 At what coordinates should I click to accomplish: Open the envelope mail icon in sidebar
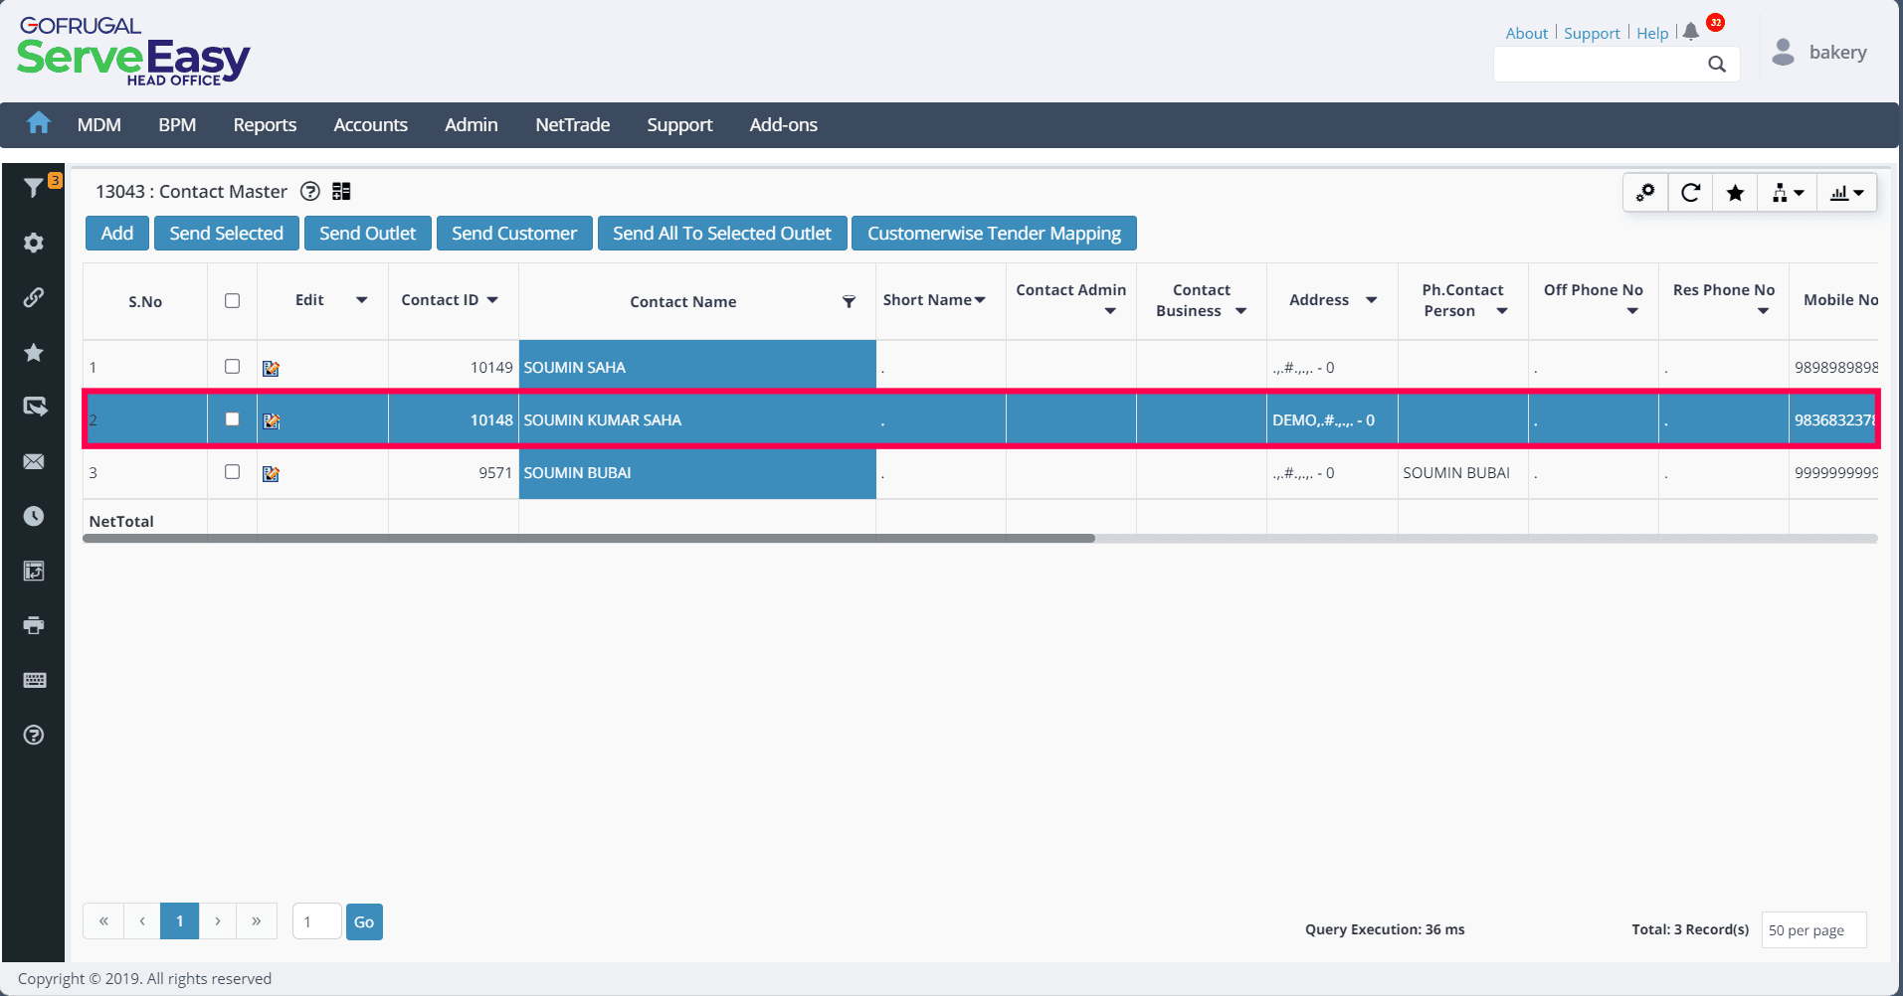click(34, 461)
